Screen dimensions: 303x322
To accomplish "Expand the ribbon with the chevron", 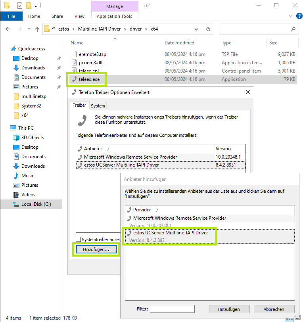I will click(x=290, y=16).
